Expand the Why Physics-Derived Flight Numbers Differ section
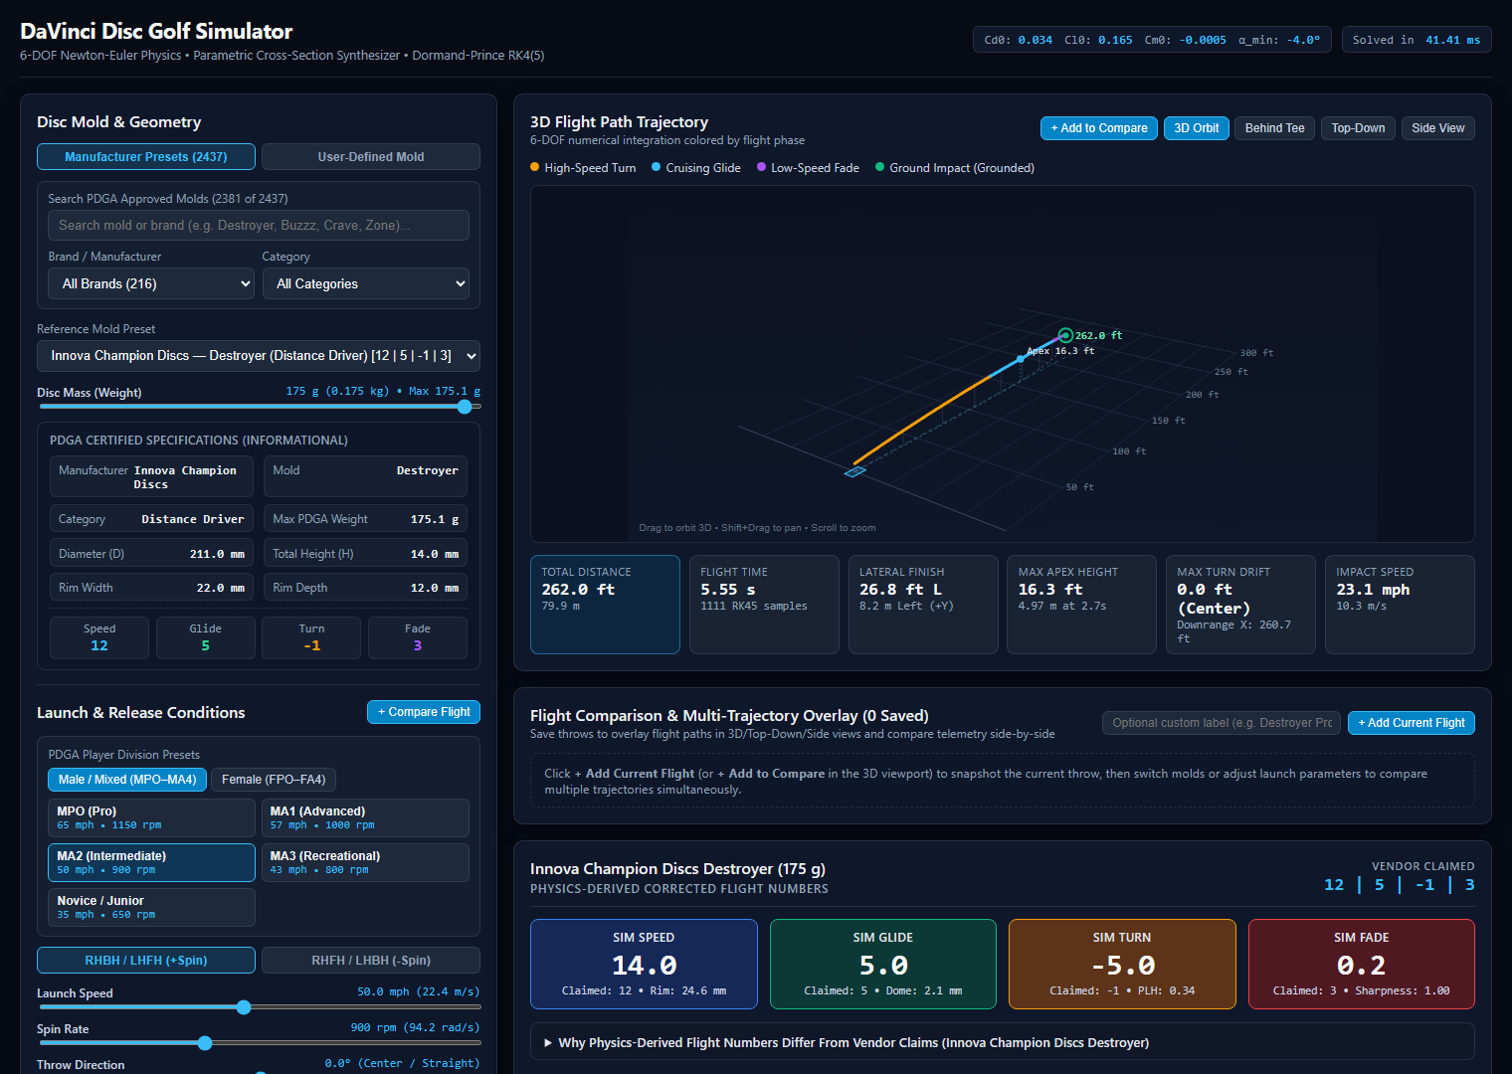1512x1074 pixels. (x=1003, y=1042)
